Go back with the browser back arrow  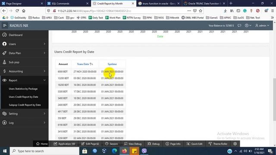click(4, 11)
